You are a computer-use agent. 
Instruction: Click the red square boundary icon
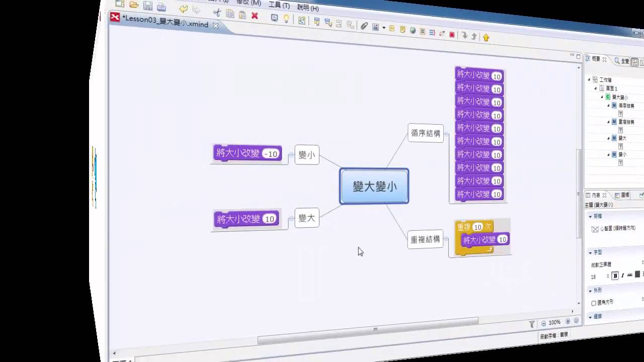point(452,34)
